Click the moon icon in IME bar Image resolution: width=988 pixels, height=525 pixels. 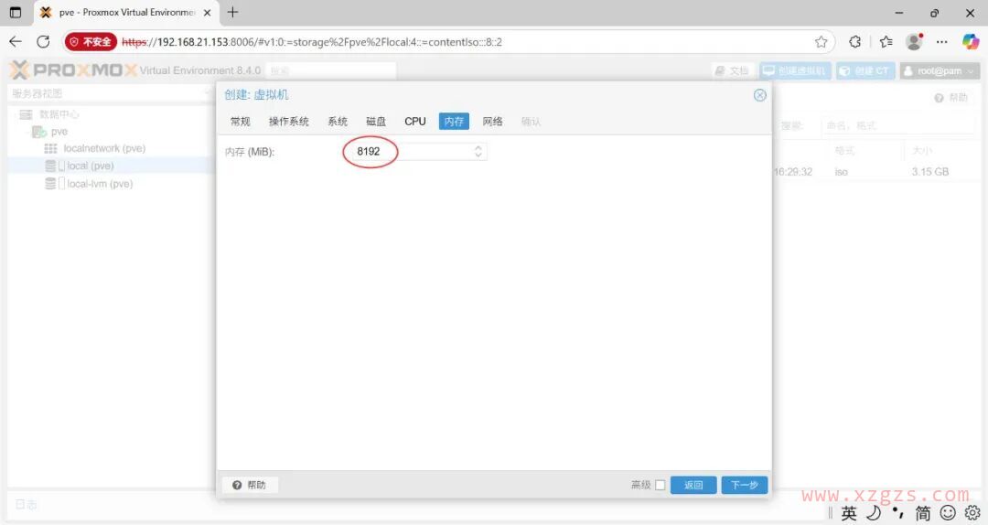(874, 512)
